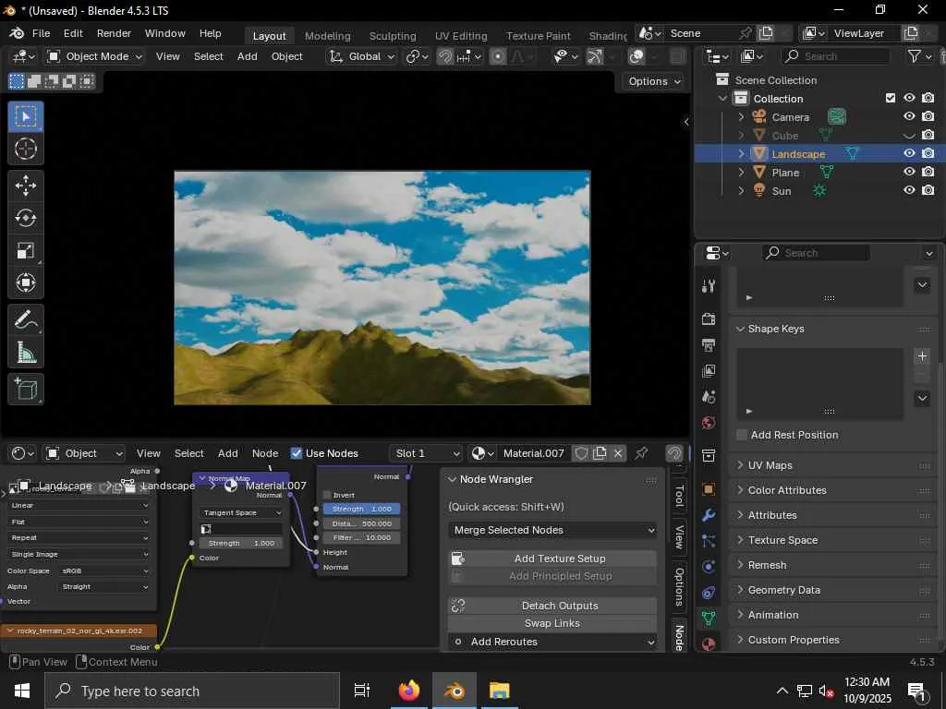
Task: Hide the Landscape object in viewport
Action: click(909, 154)
